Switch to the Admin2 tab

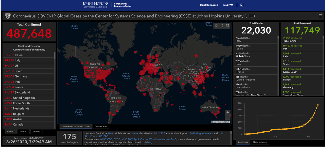(x=23, y=132)
